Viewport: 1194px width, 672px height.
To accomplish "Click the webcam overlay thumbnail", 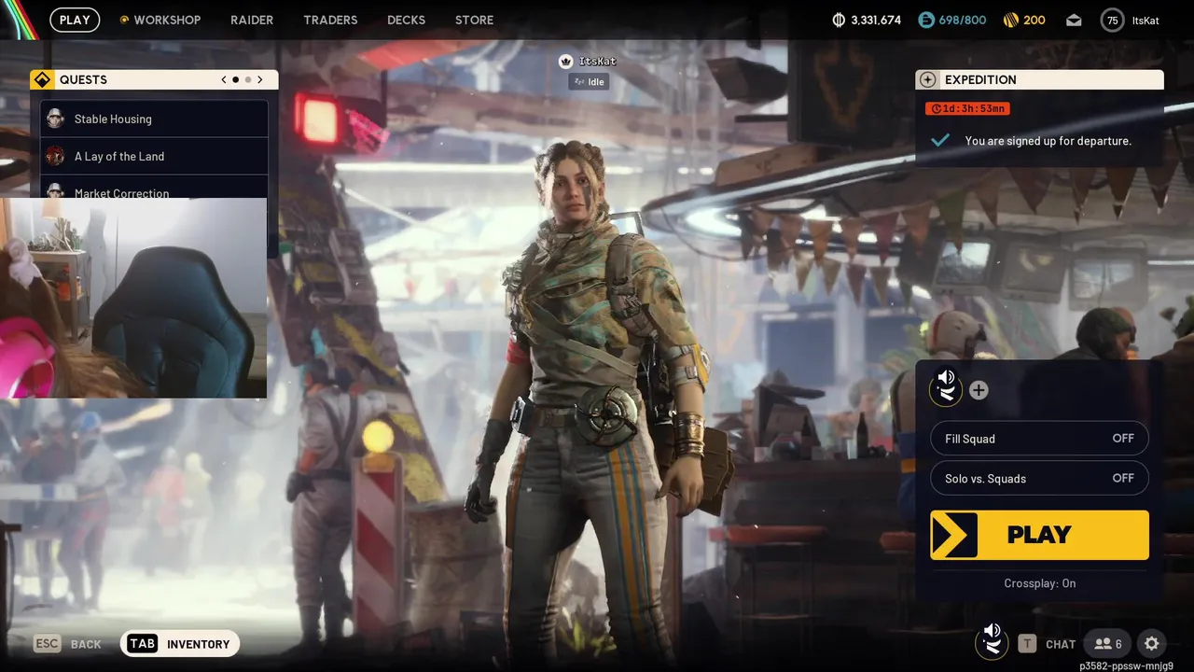I will point(133,298).
